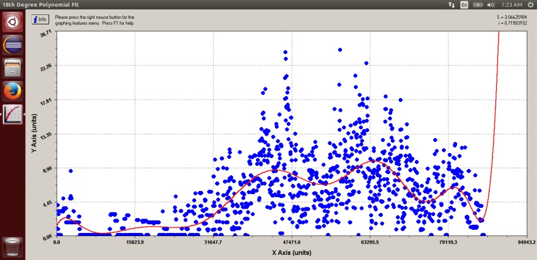
Task: Select the curve fitting app launcher icon
Action: 13,114
